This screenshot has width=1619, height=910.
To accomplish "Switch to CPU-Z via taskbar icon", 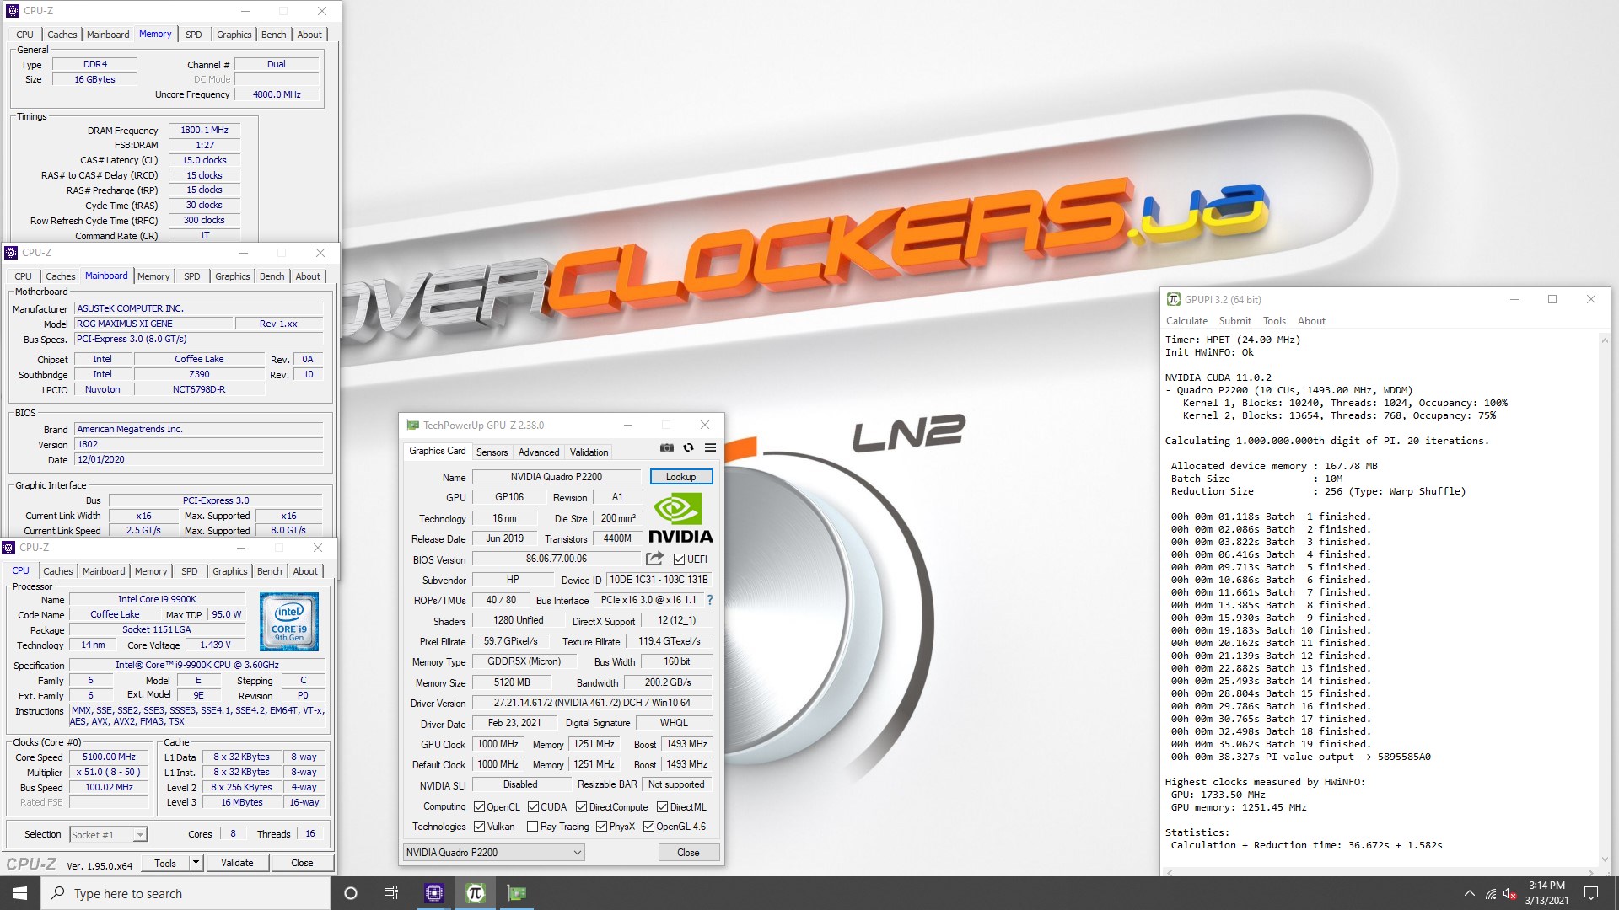I will coord(434,893).
